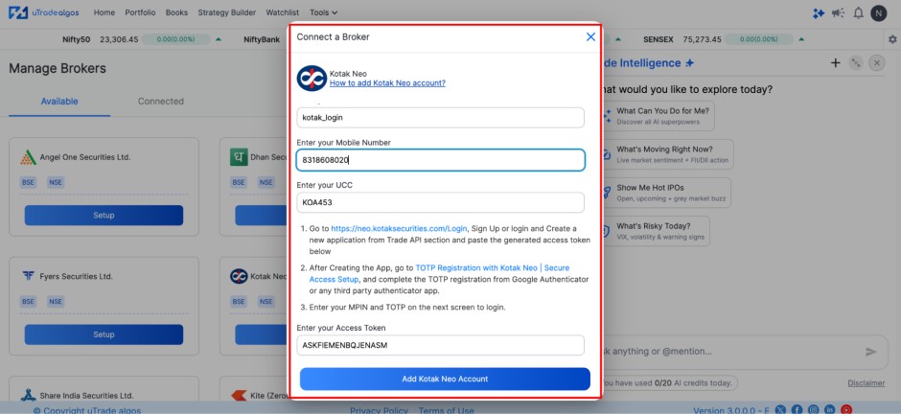Expand the Tools dropdown menu
Screen dimensions: 901x414
(324, 12)
